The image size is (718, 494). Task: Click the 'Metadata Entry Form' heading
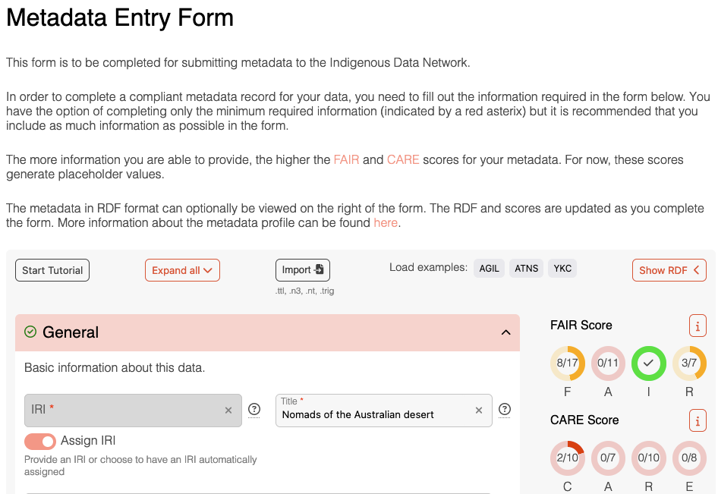point(120,18)
